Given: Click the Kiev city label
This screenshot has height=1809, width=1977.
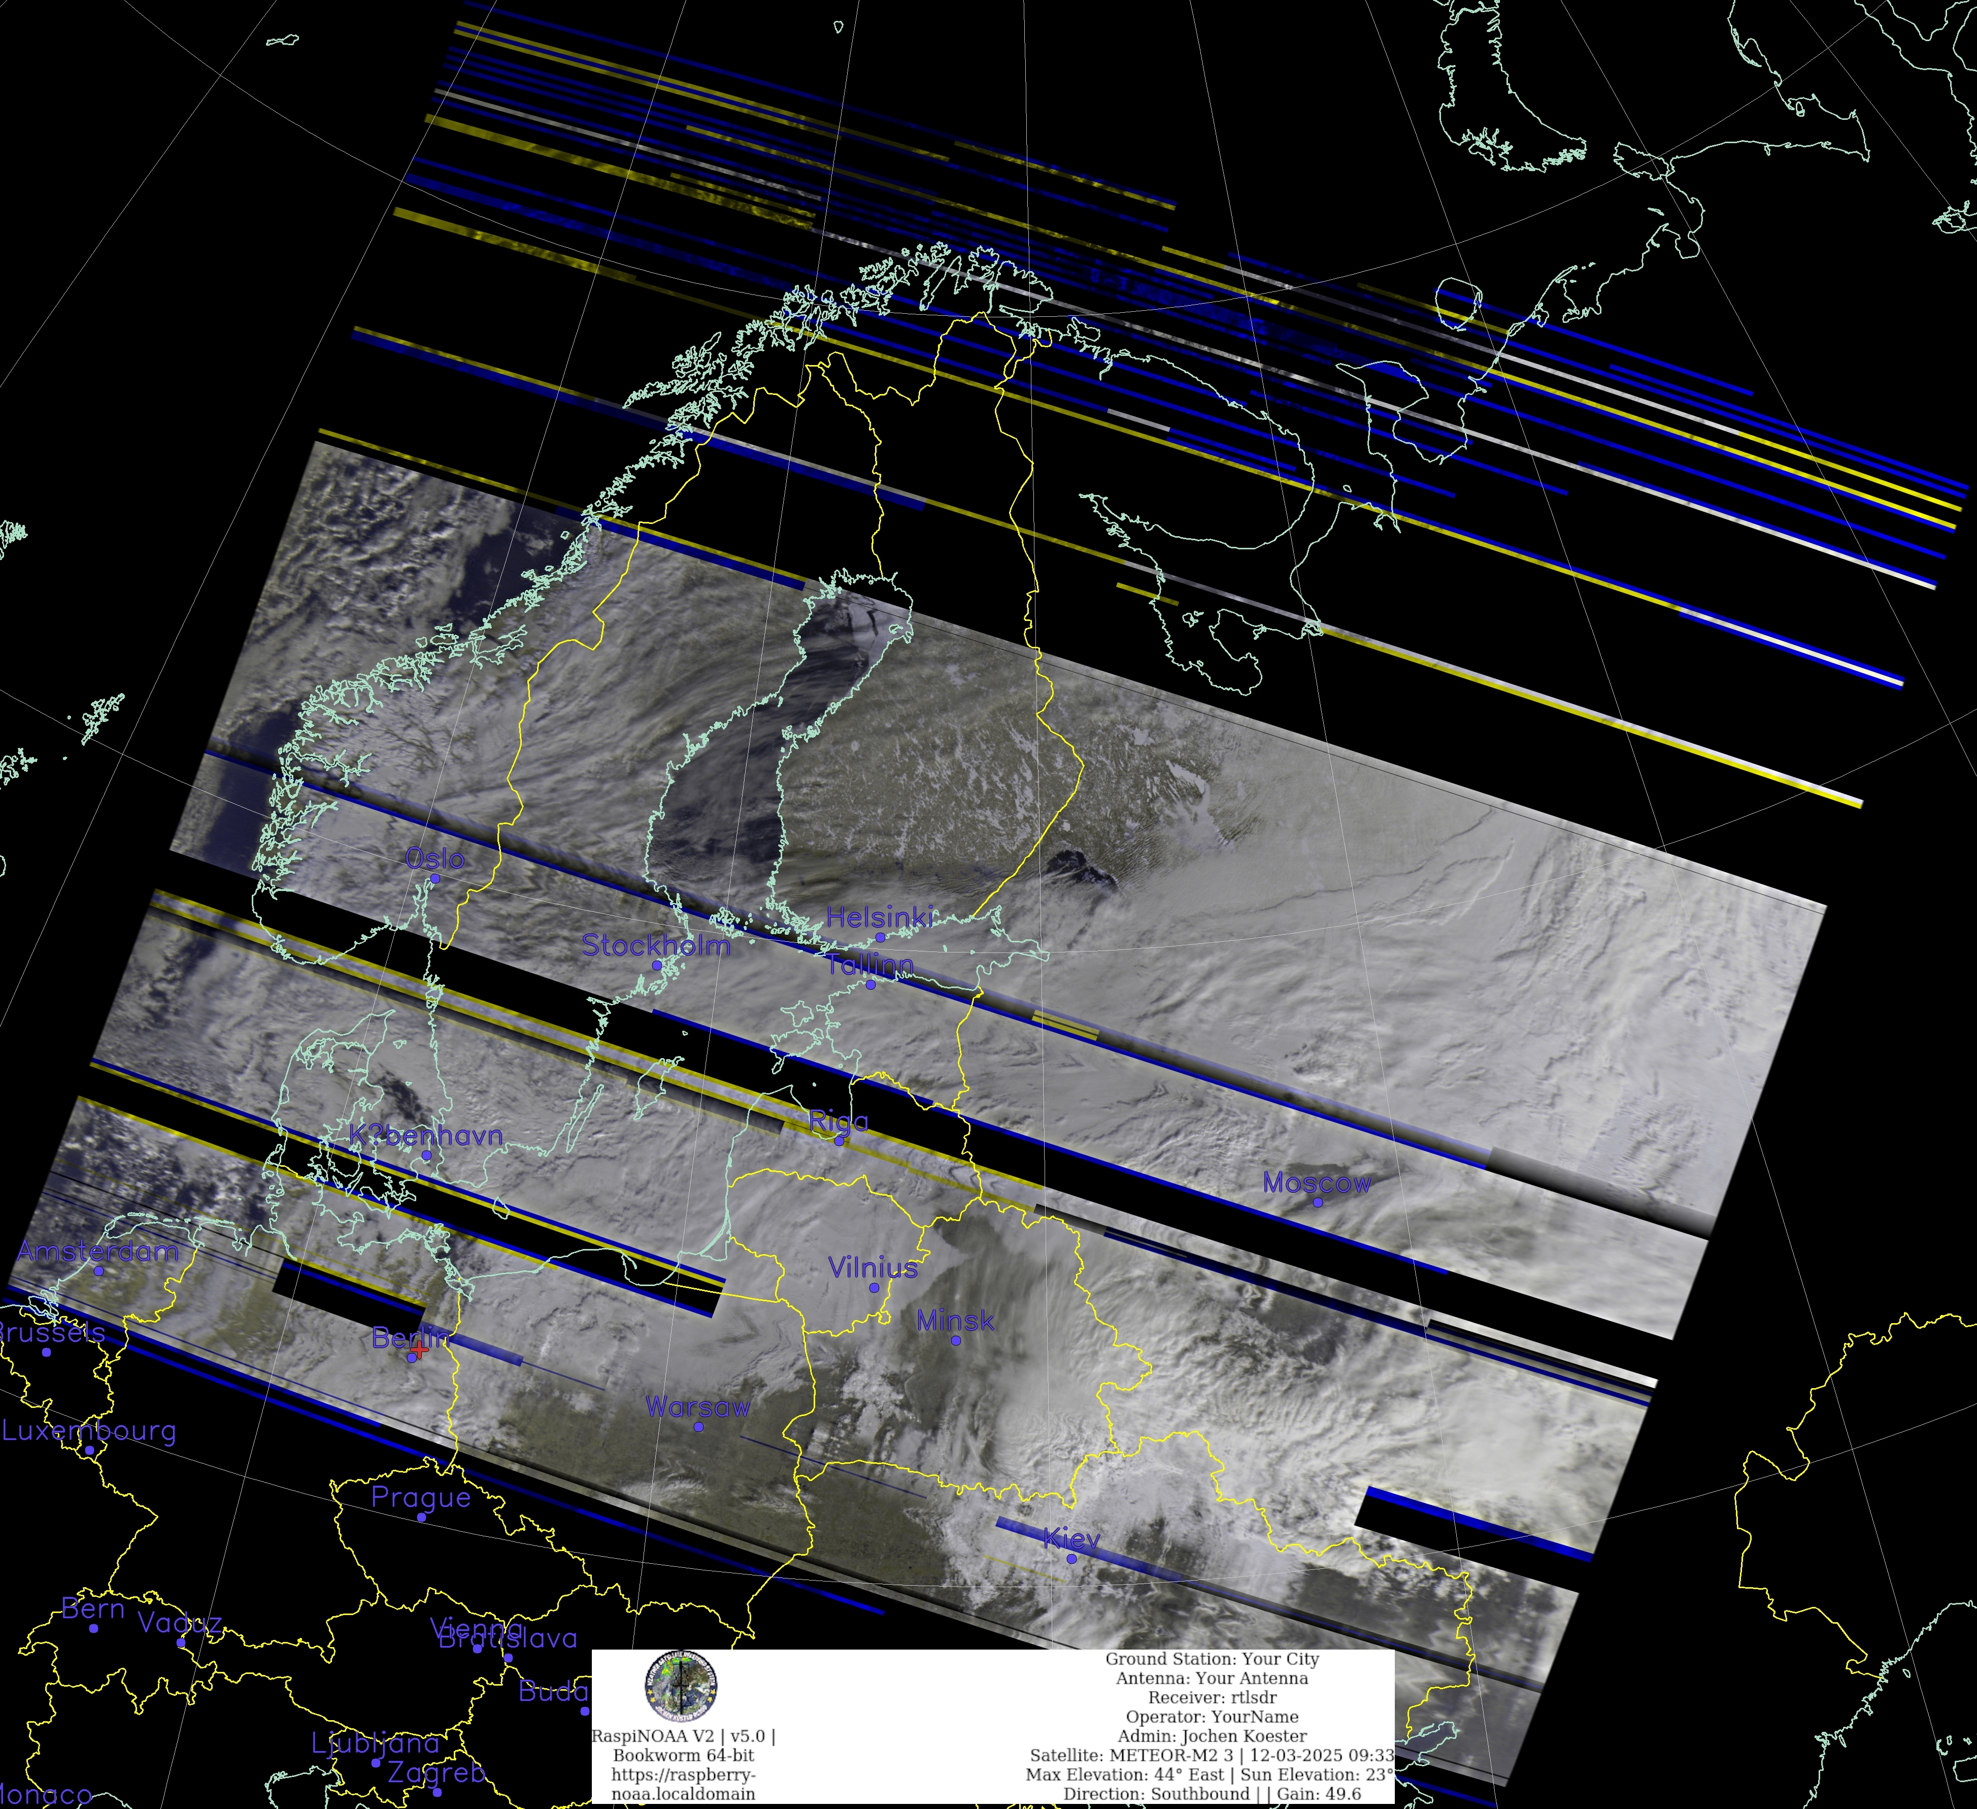Looking at the screenshot, I should 1071,1538.
